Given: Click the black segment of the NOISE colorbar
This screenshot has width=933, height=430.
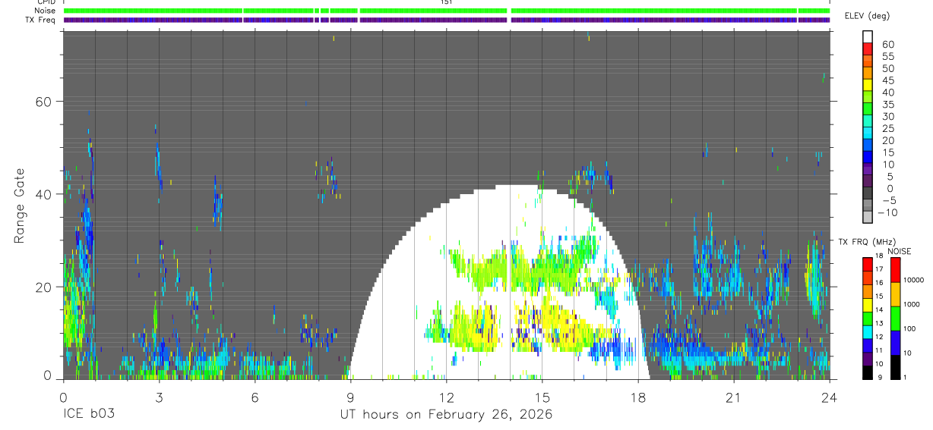Looking at the screenshot, I should click(x=896, y=366).
